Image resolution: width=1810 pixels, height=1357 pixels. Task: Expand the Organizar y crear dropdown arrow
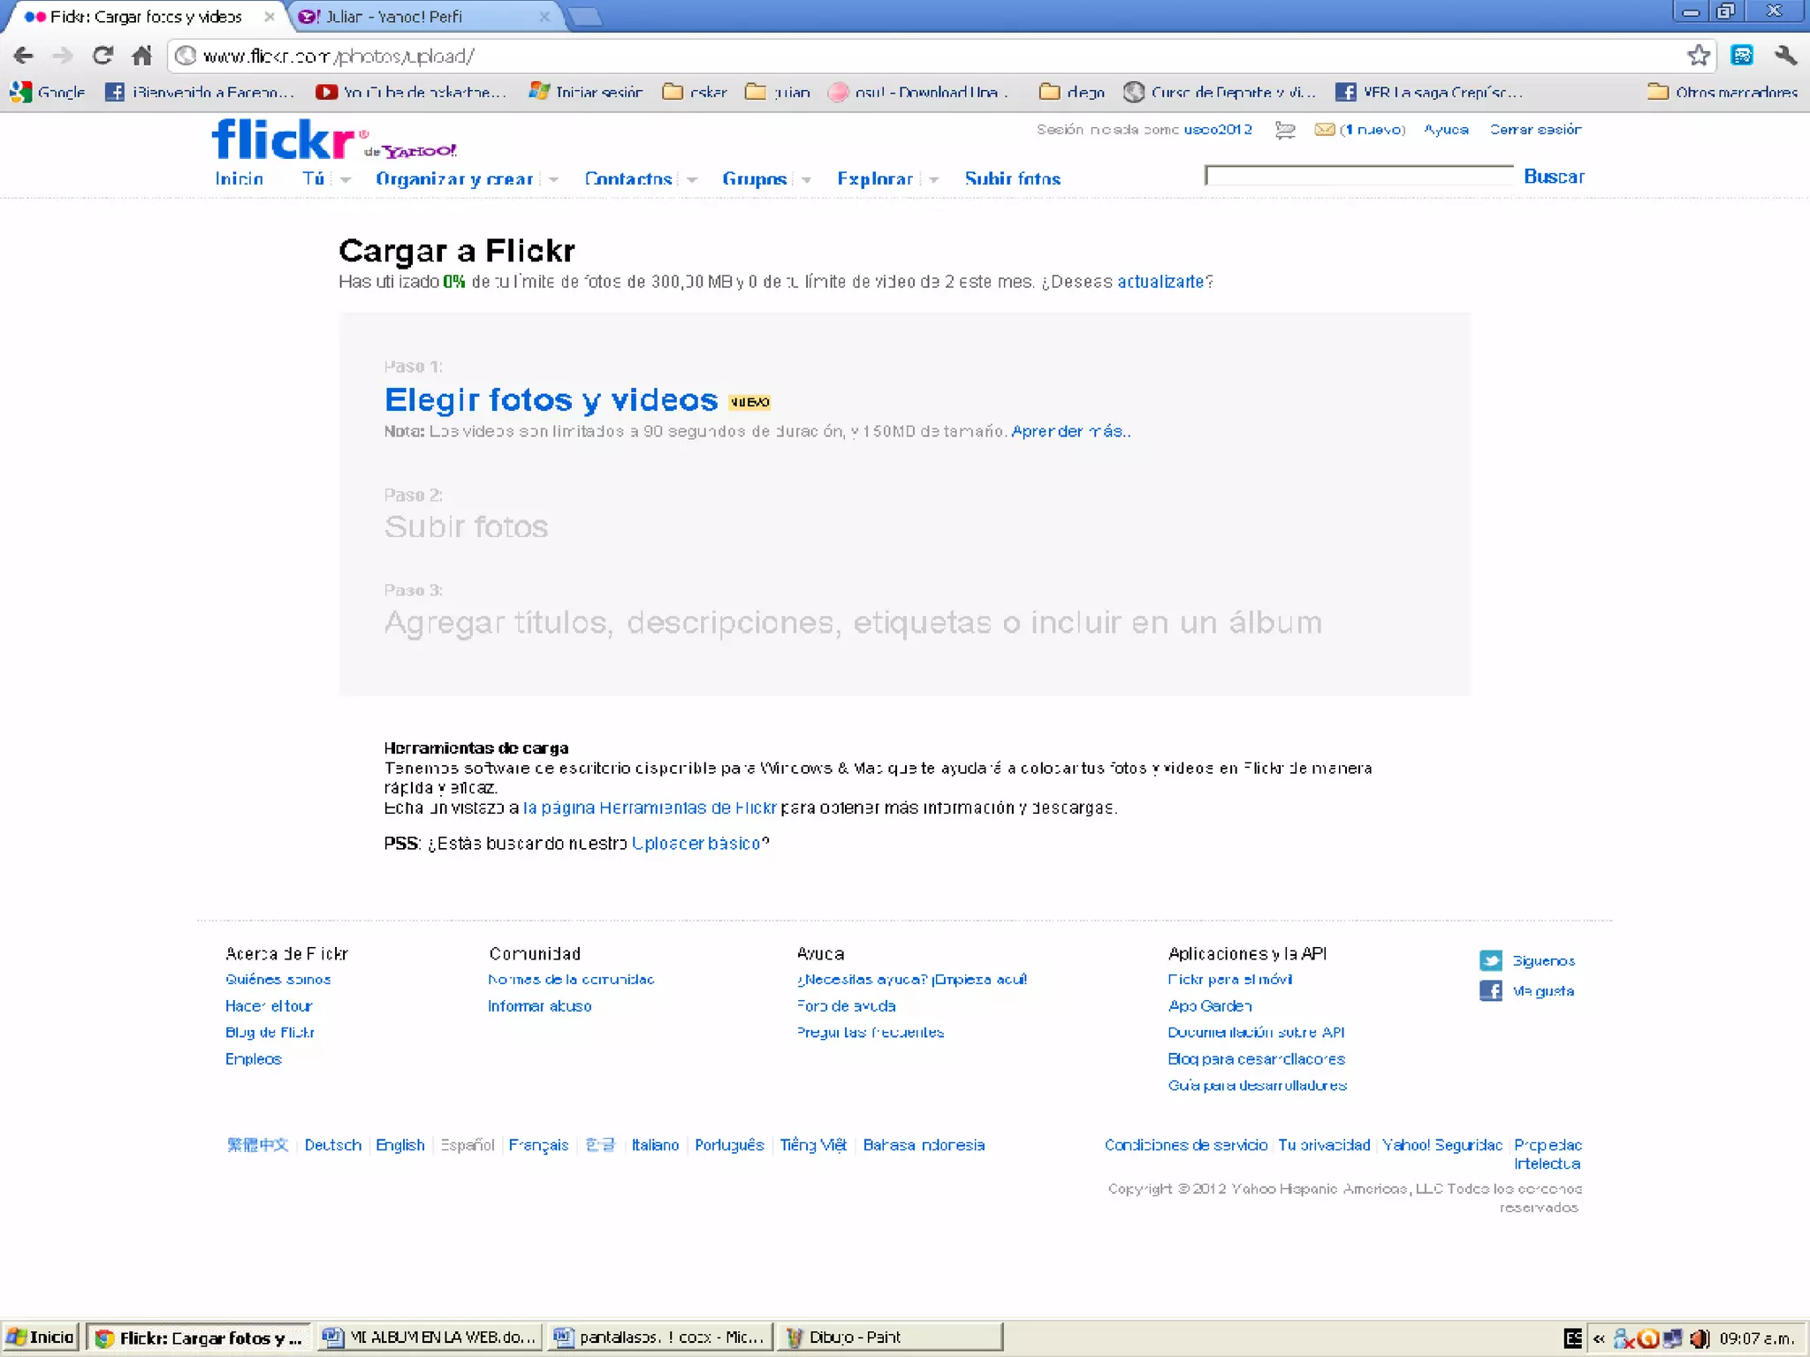553,179
